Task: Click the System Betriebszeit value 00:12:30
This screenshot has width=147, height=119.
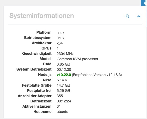Action: pos(64,70)
